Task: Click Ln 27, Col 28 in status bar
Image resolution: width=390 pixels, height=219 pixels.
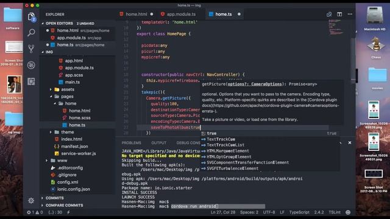Action: (x=223, y=212)
